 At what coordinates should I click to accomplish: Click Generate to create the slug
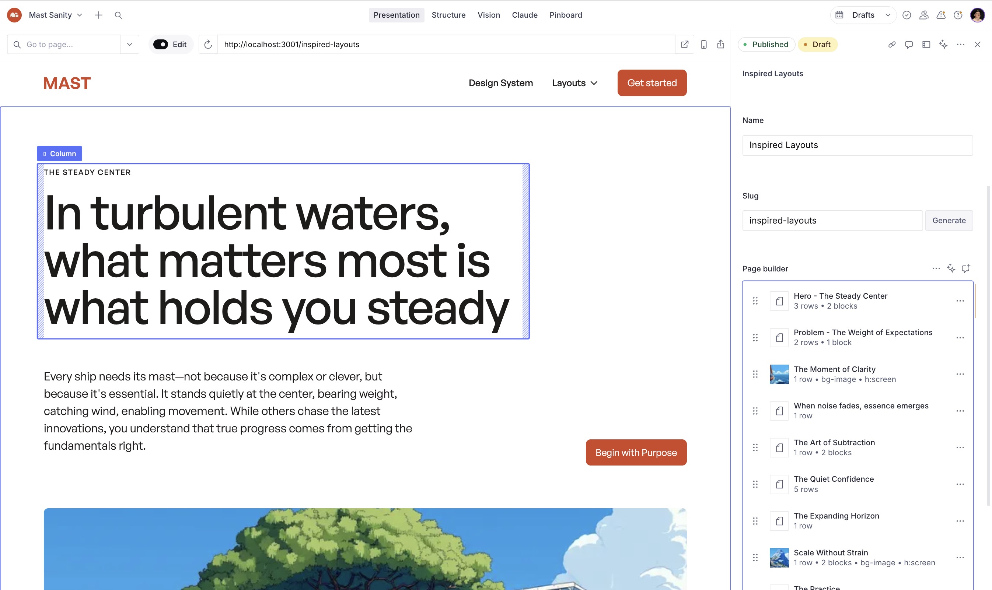pos(949,221)
